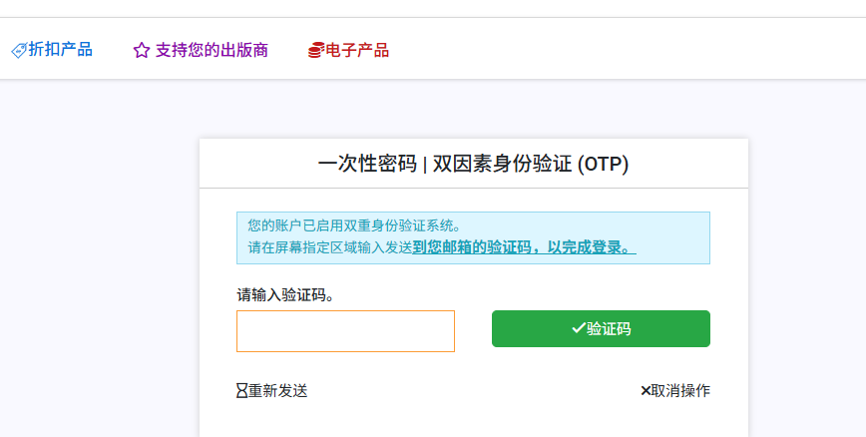Click the discount tag icon beside 折扣产品
The height and width of the screenshot is (437, 866).
(x=19, y=51)
